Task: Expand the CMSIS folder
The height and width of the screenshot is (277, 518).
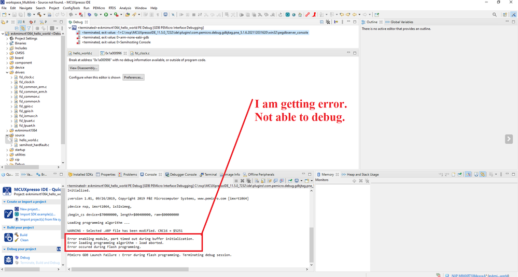Action: coord(7,53)
